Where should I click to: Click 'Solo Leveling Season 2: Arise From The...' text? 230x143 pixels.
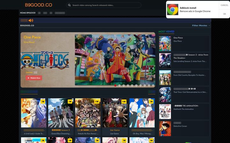coord(190,61)
